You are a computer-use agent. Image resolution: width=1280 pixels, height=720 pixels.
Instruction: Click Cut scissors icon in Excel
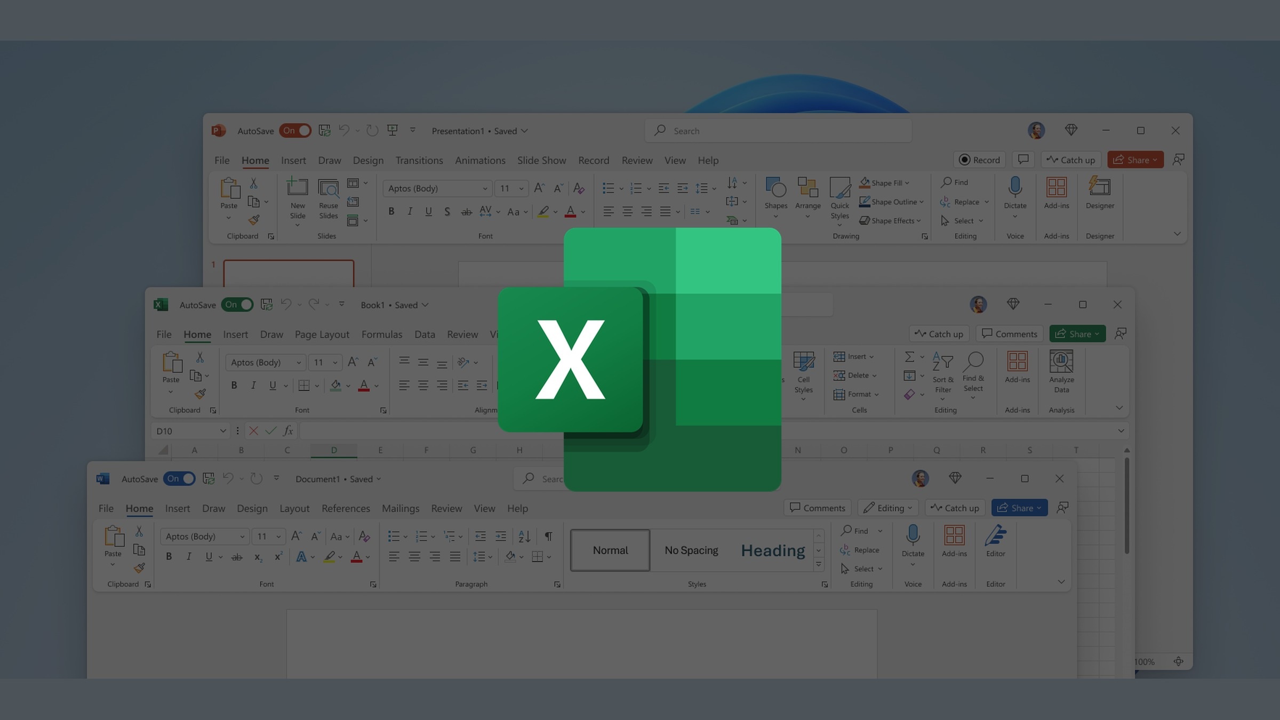200,357
